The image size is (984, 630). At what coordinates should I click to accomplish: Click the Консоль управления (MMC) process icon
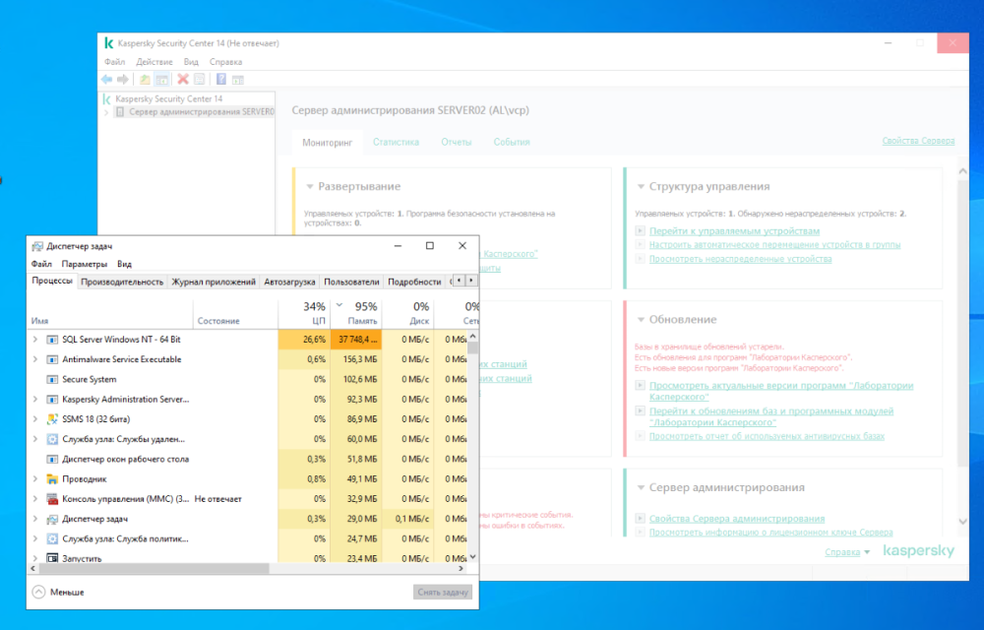(53, 499)
